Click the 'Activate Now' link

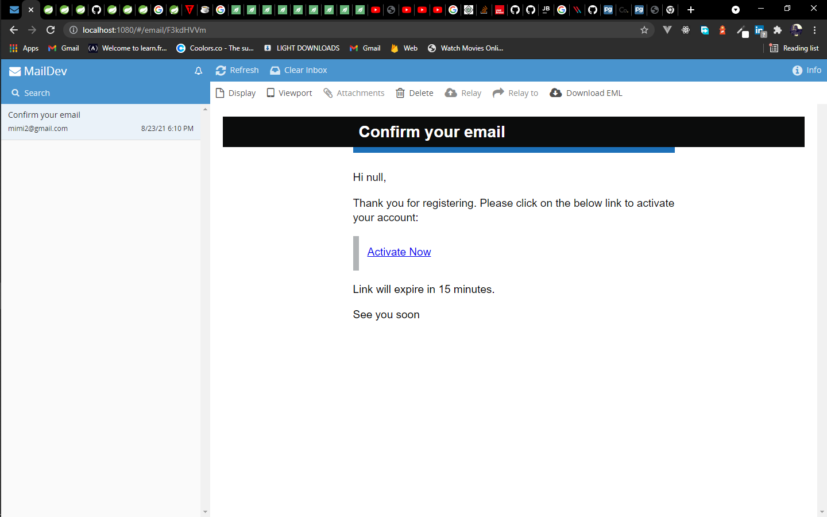[399, 252]
